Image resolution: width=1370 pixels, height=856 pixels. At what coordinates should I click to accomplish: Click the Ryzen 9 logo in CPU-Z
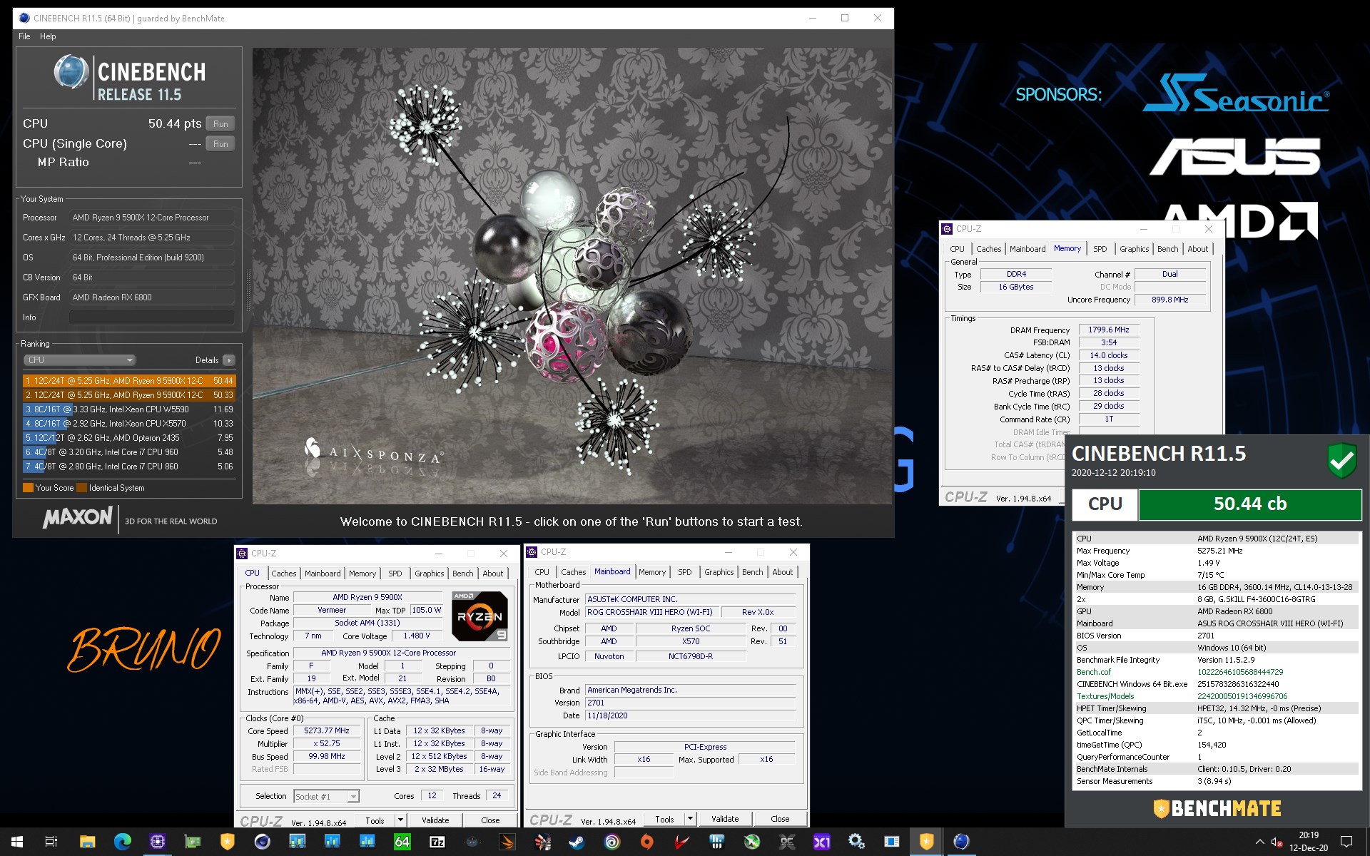(480, 616)
